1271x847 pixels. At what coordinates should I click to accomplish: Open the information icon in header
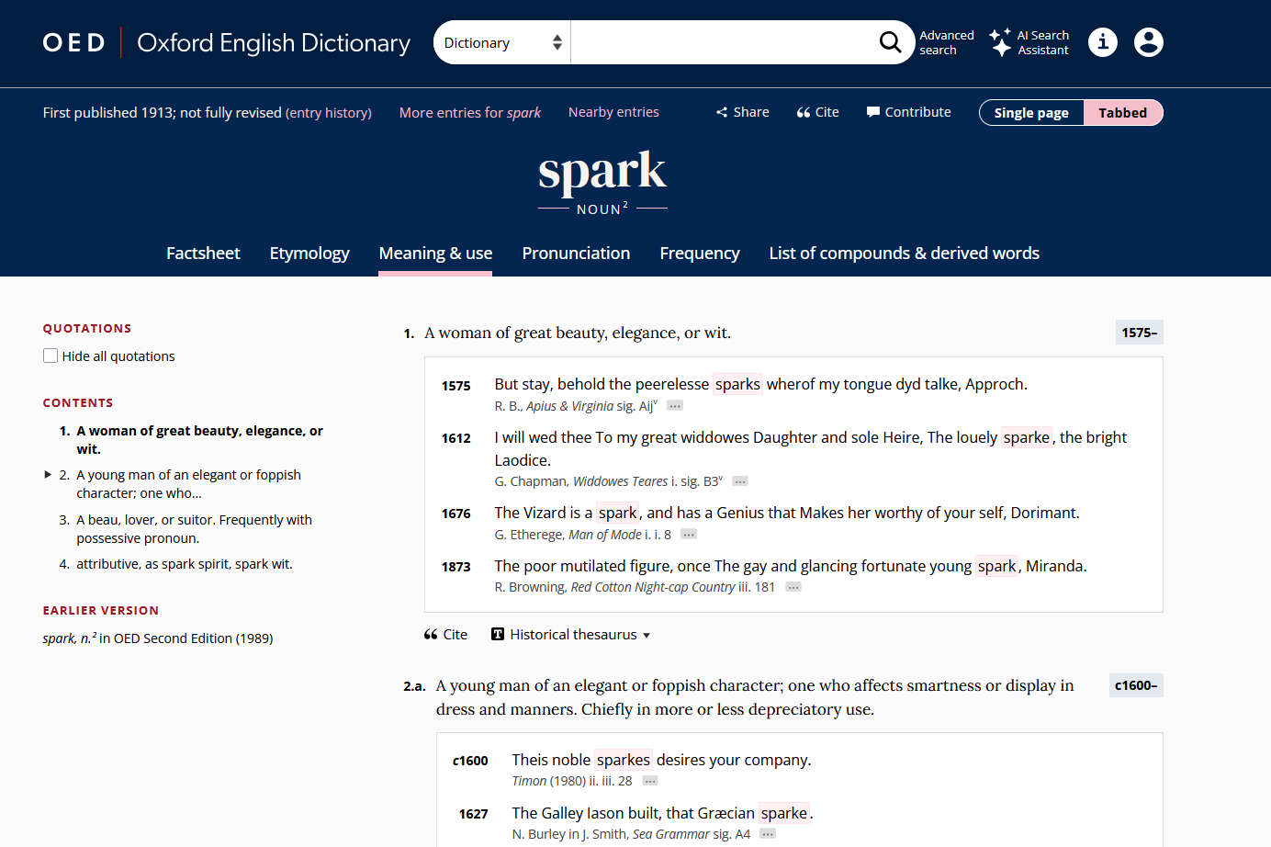click(1103, 42)
